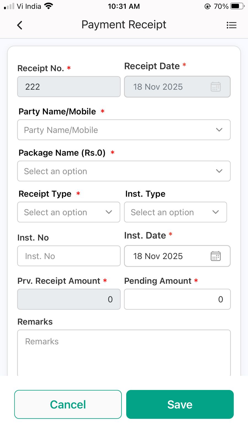
Task: Tap the Wi-Fi status icon
Action: (48, 6)
